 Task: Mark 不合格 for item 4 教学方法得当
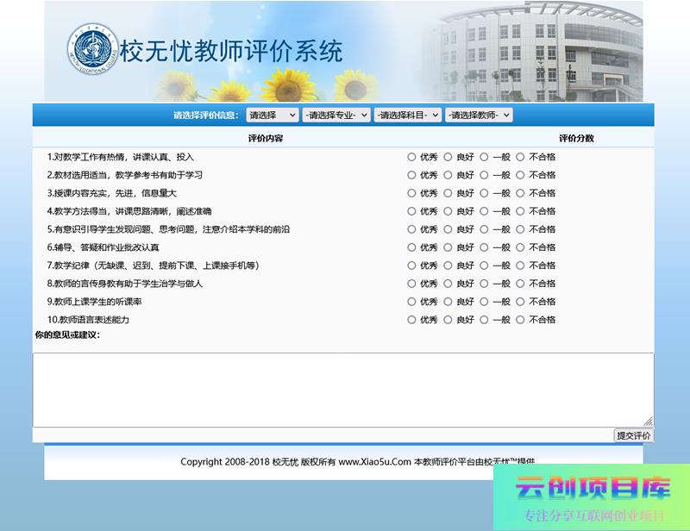pyautogui.click(x=520, y=211)
